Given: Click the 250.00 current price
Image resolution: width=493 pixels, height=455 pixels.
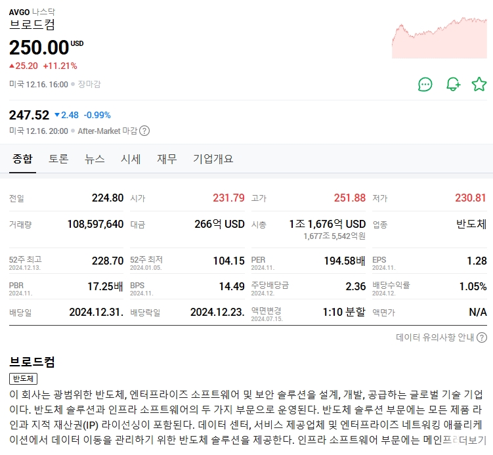Looking at the screenshot, I should pos(39,47).
